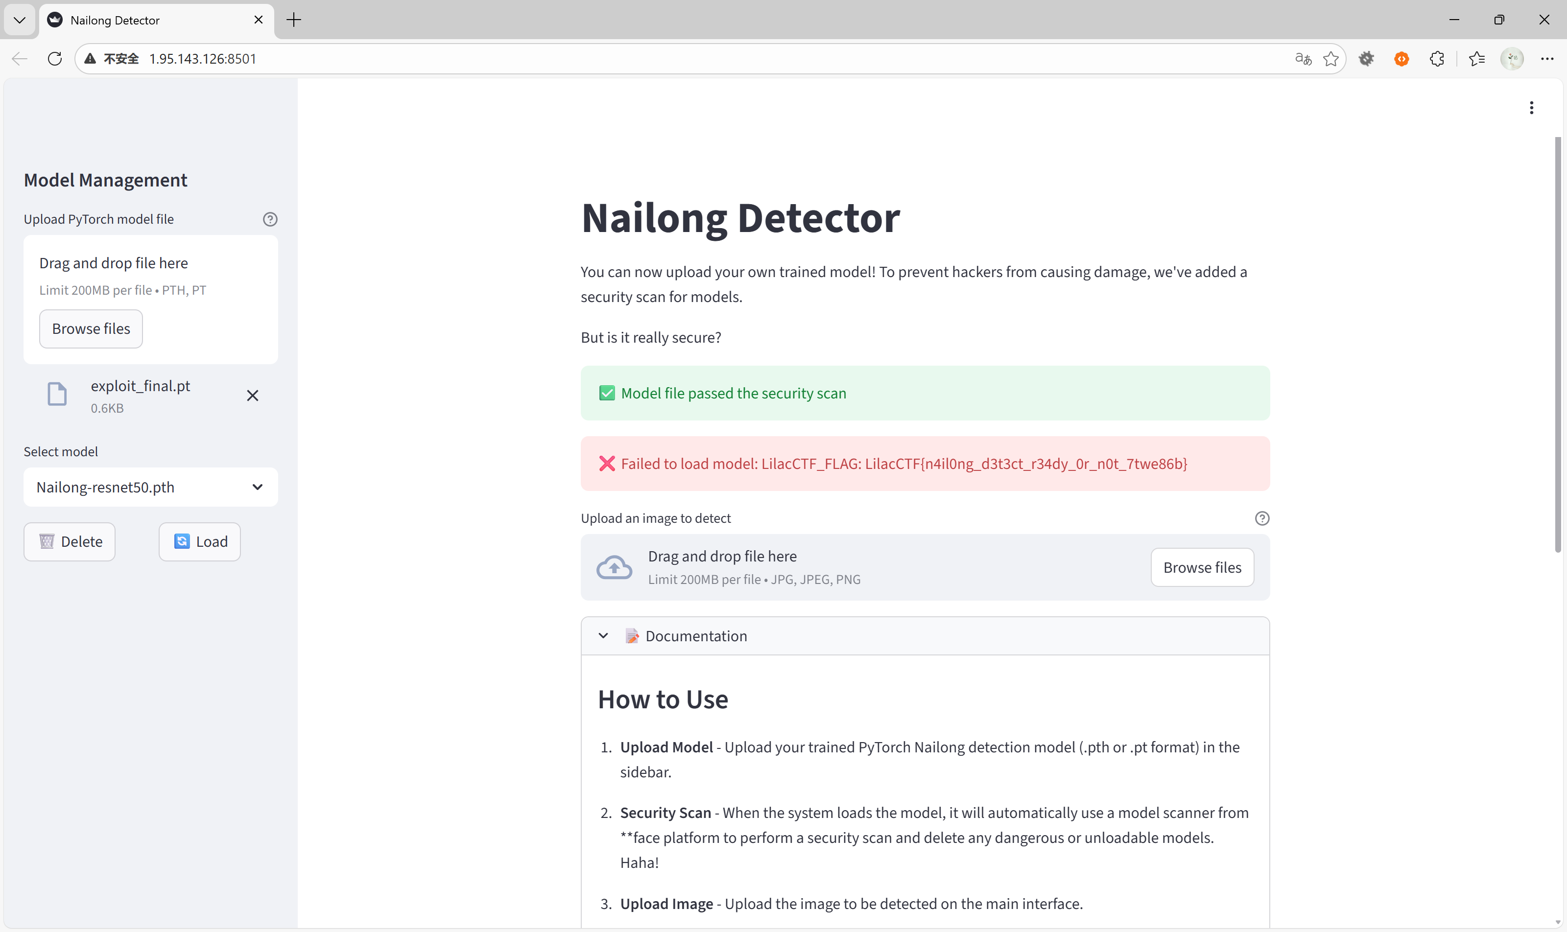Click browser refresh icon
1567x932 pixels.
(55, 58)
